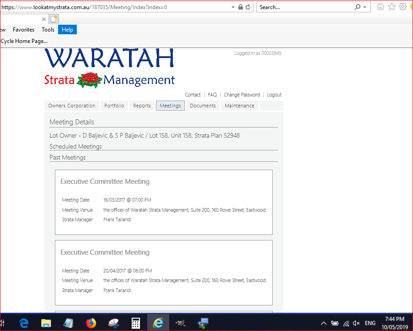Open Microsoft Edge from taskbar
This screenshot has width=413, height=331.
click(24, 323)
